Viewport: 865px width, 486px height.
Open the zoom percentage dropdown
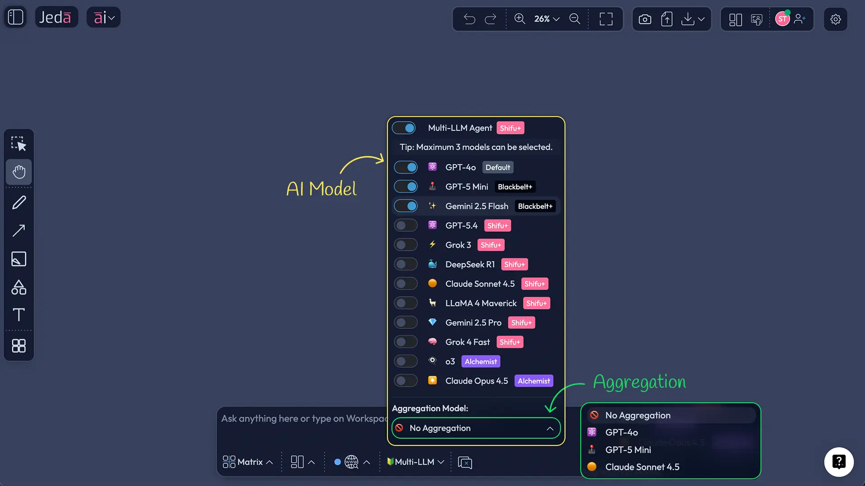[x=546, y=19]
